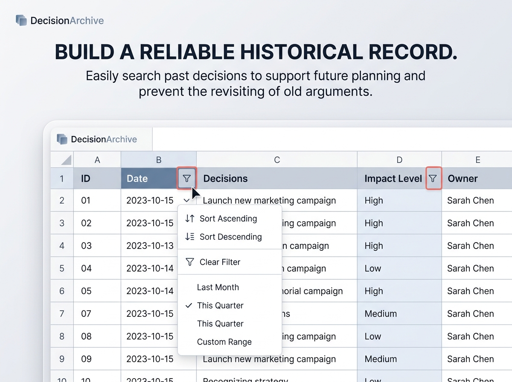Choose Sort Descending from the filter menu
Image resolution: width=512 pixels, height=382 pixels.
230,237
